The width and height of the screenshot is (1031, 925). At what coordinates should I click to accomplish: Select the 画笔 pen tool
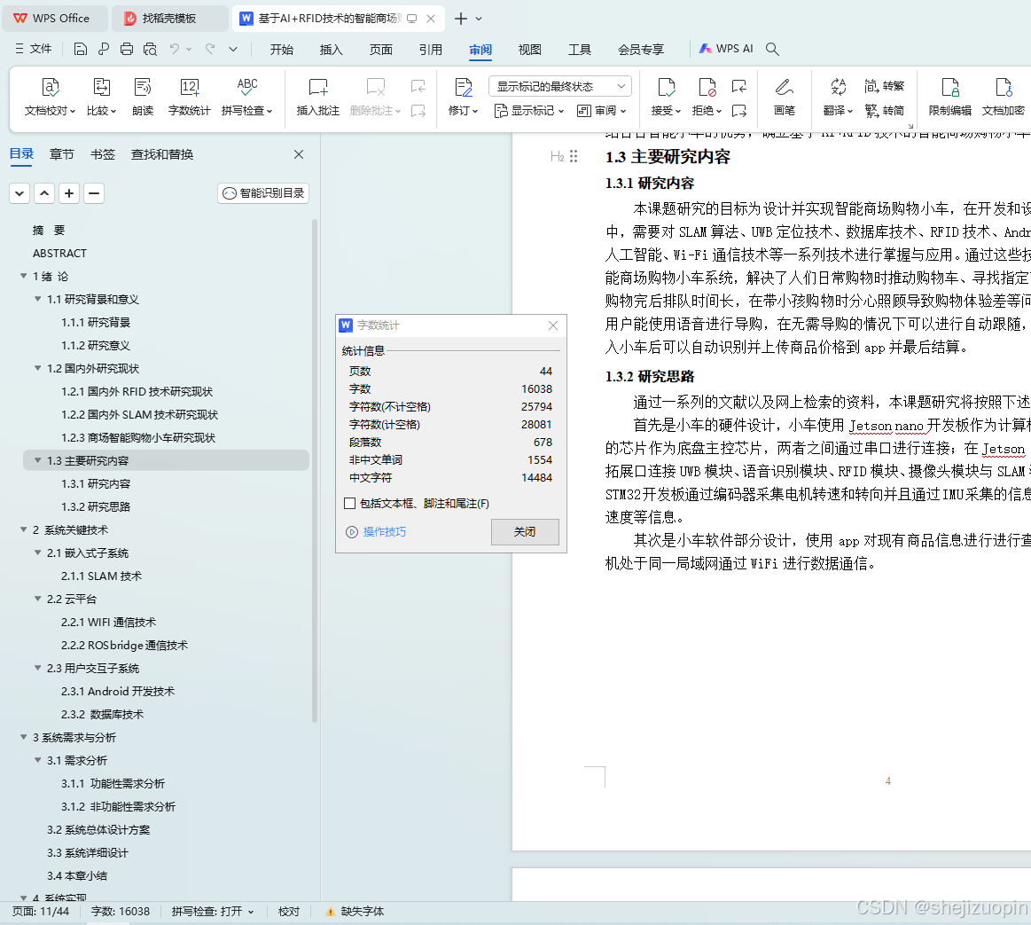coord(784,97)
